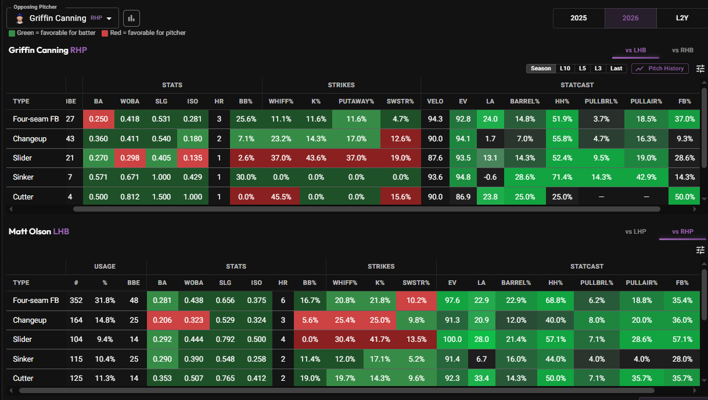This screenshot has height=400, width=708.
Task: Switch batter splits to vs LHP tab
Action: 635,231
